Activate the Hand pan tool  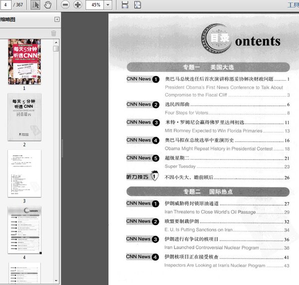47,5
